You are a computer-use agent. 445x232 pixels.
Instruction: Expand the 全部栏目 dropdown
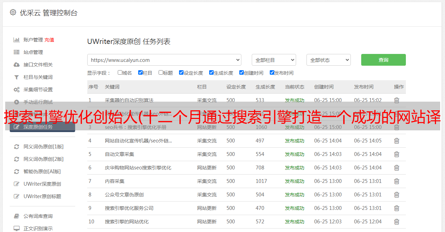tap(274, 60)
